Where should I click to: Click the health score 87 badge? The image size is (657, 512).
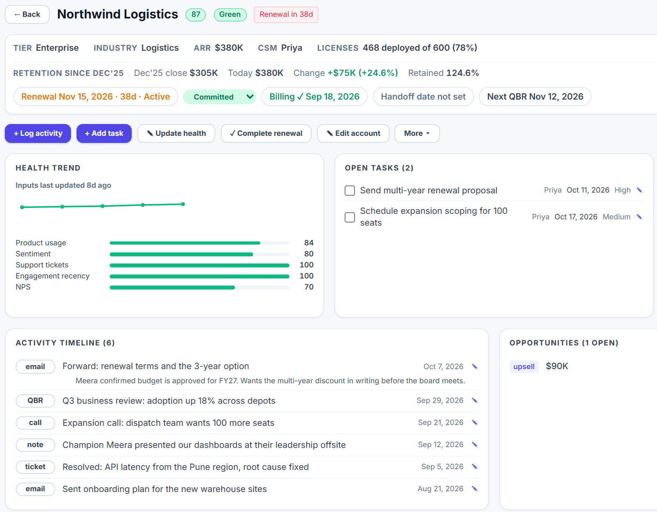pyautogui.click(x=196, y=14)
